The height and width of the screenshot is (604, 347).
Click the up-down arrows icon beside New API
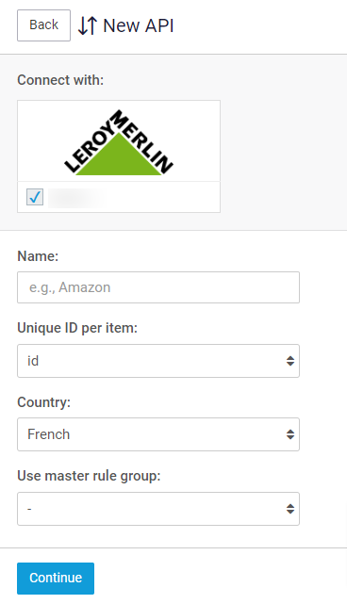(x=88, y=25)
